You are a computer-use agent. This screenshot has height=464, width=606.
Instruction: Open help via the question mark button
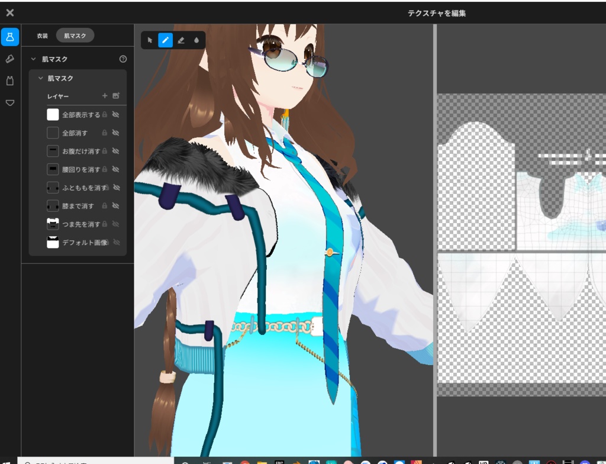click(x=123, y=59)
